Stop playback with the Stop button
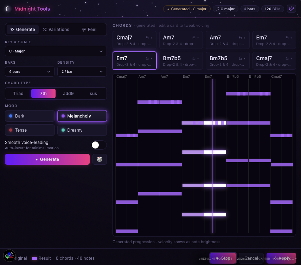301x265 pixels. pos(223,258)
